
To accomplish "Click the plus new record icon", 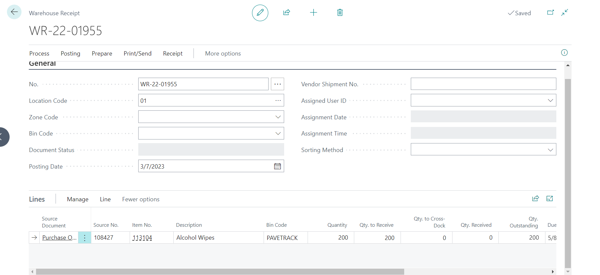I will (314, 13).
